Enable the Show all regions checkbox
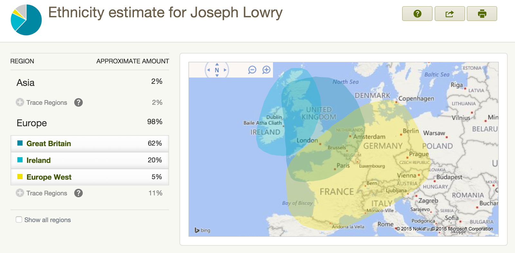 [19, 220]
